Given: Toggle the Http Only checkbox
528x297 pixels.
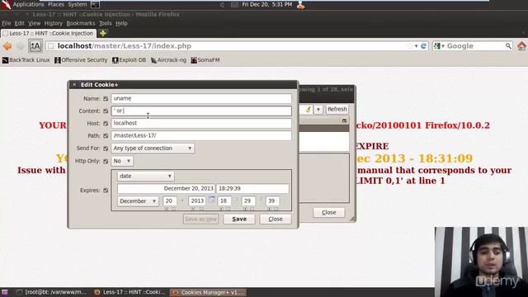Looking at the screenshot, I should 106,162.
